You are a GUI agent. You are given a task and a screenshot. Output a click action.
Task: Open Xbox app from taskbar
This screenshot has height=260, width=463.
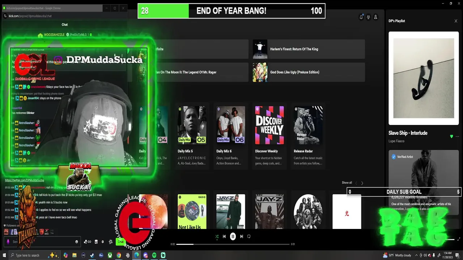(110, 255)
